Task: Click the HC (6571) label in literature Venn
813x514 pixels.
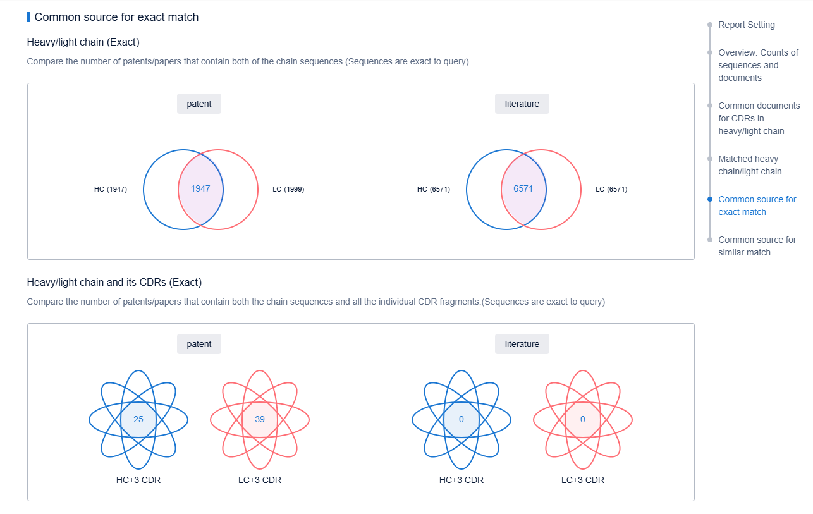Action: tap(434, 189)
